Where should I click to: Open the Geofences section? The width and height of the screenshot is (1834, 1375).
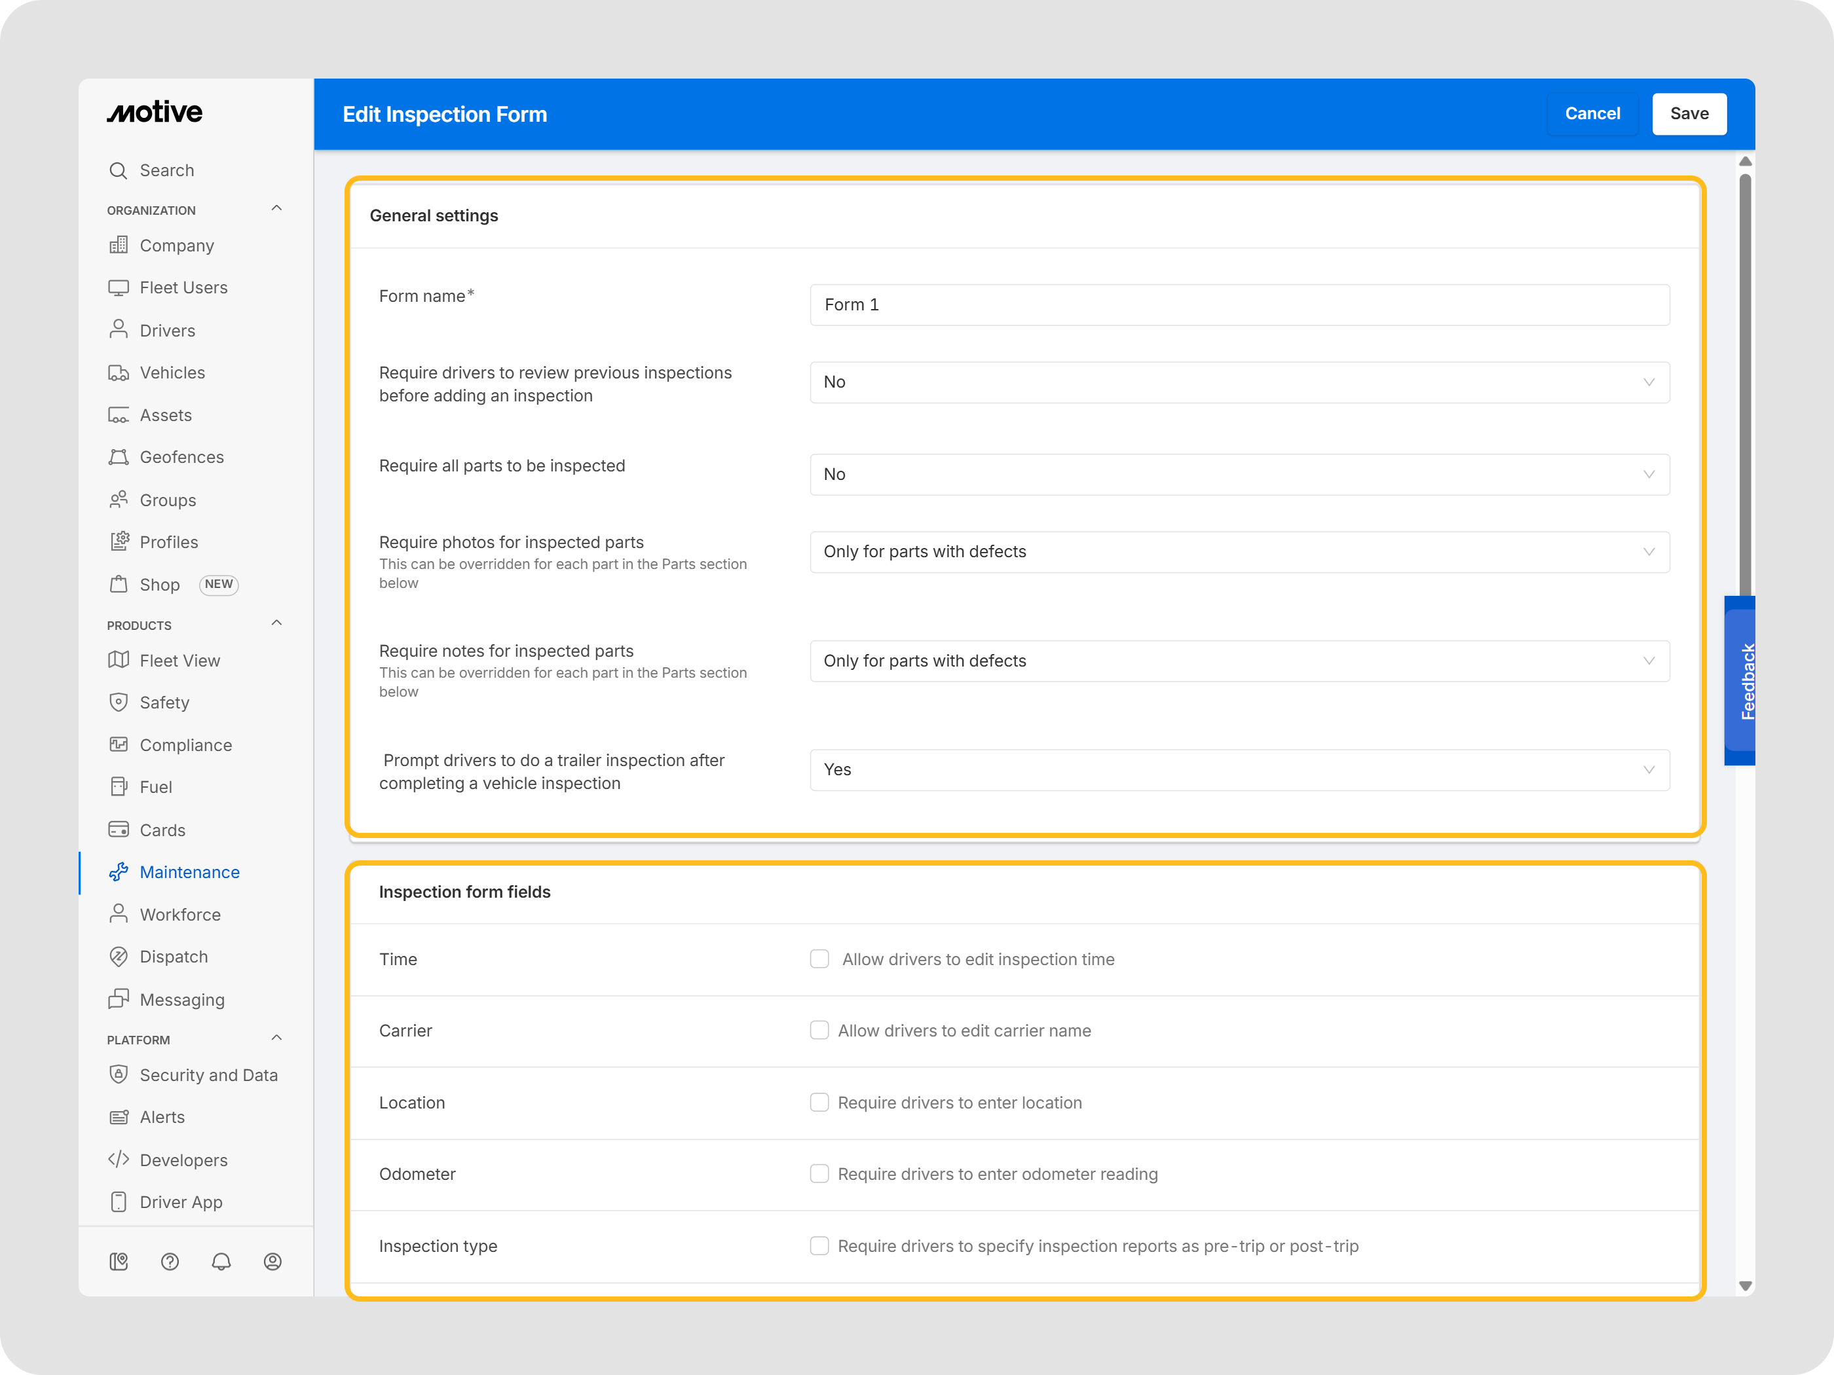[x=181, y=456]
